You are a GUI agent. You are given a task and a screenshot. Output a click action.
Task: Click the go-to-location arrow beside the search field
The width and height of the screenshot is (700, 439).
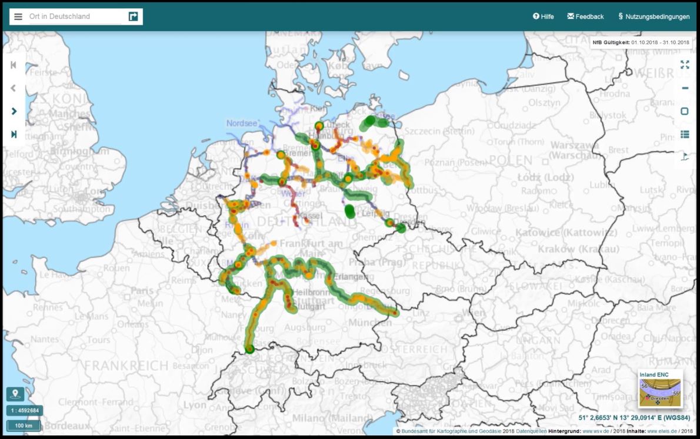click(133, 16)
